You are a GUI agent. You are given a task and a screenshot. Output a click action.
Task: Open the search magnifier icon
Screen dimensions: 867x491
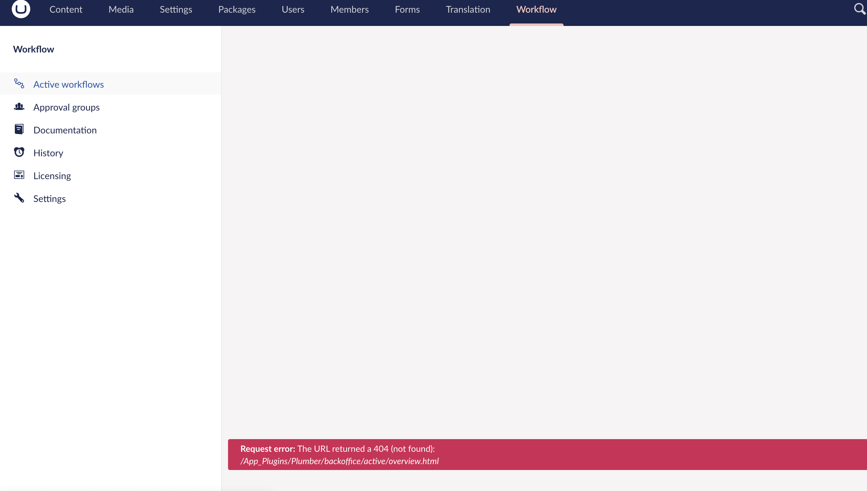tap(859, 9)
